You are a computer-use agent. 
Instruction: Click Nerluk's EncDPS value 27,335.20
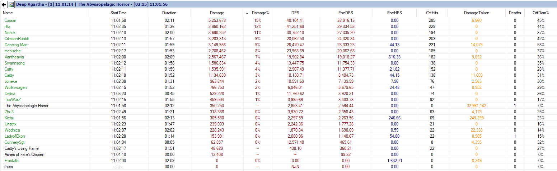click(x=346, y=33)
